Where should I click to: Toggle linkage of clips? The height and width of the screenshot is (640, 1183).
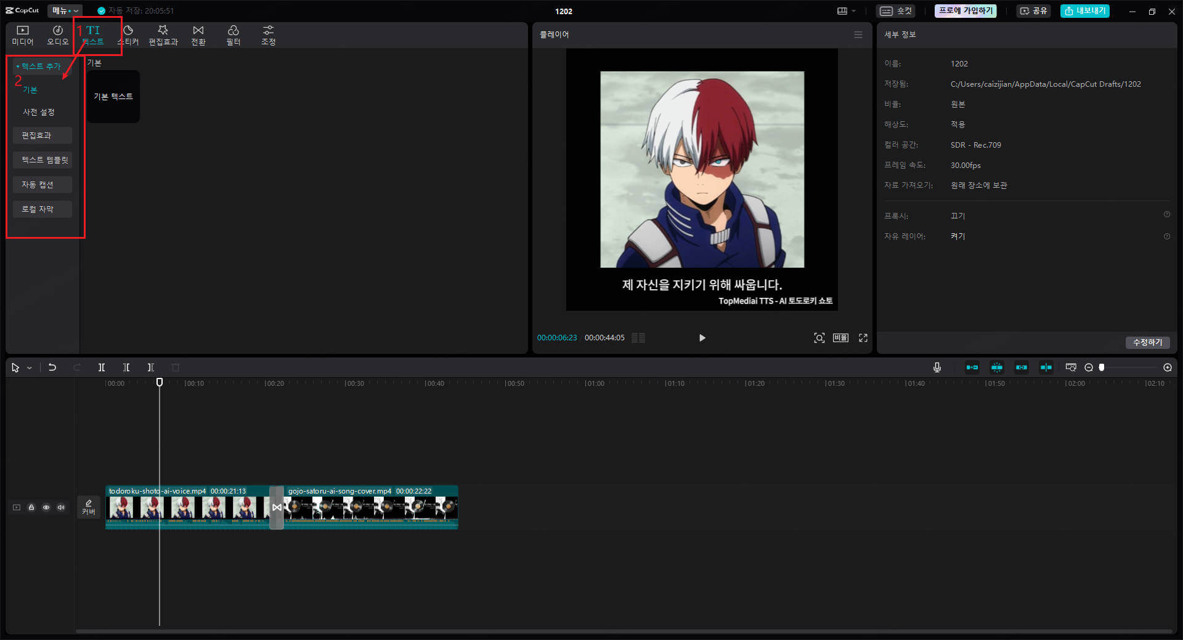click(1022, 367)
